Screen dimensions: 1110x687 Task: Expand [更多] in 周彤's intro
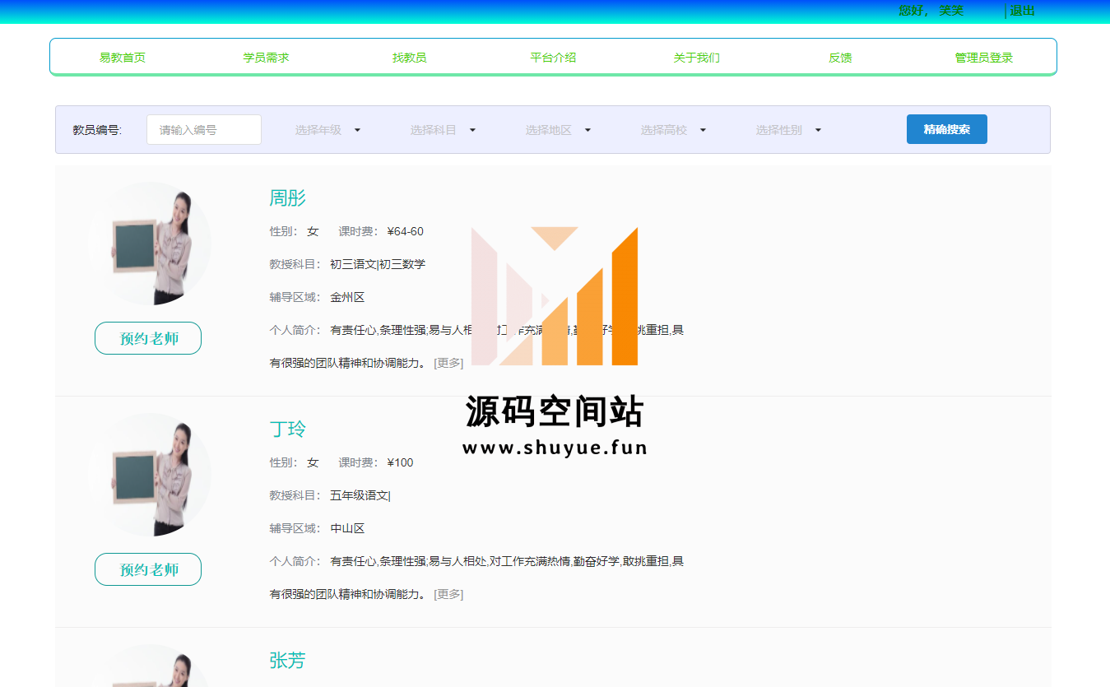(x=448, y=363)
